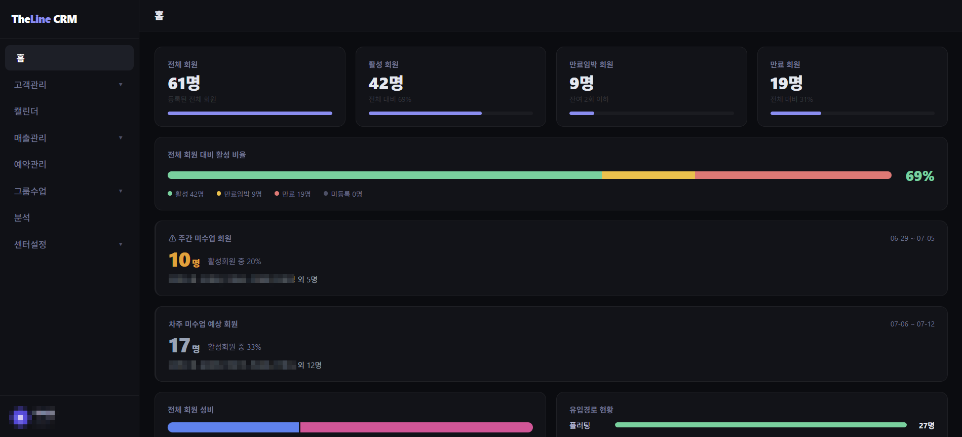This screenshot has width=962, height=437.
Task: Click the warning icon beside 주간 미수업 회원
Action: 172,238
